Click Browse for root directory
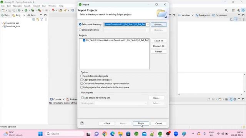 (x=159, y=25)
